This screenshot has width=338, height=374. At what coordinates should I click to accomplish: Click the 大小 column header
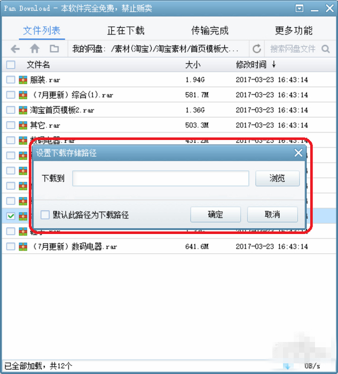pyautogui.click(x=193, y=65)
